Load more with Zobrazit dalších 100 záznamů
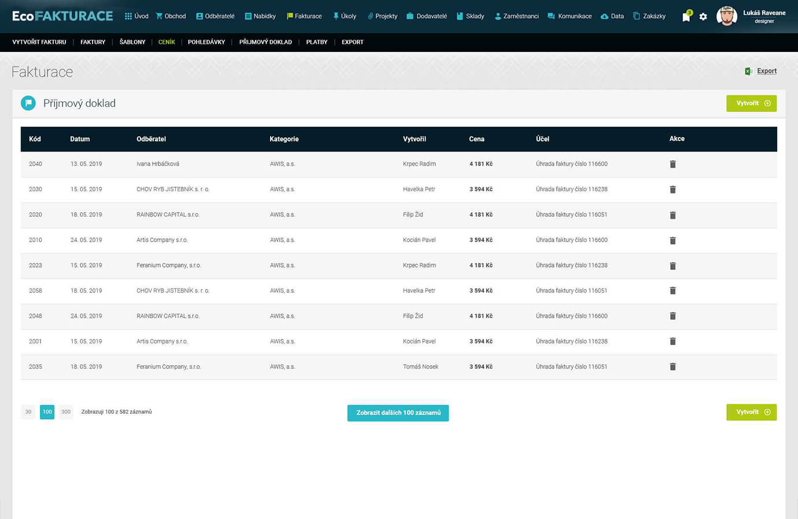Screen dimensions: 798x519 click(x=398, y=413)
